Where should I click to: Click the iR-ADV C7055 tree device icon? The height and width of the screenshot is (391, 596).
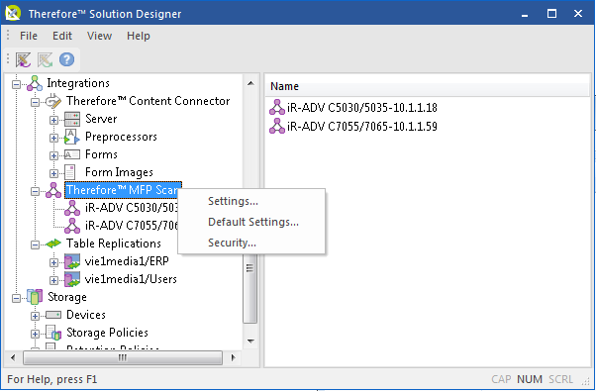click(x=72, y=226)
